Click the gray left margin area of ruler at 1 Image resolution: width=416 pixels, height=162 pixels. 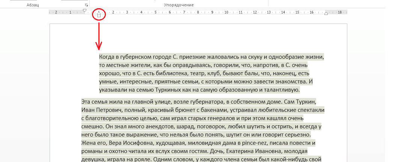pyautogui.click(x=70, y=12)
